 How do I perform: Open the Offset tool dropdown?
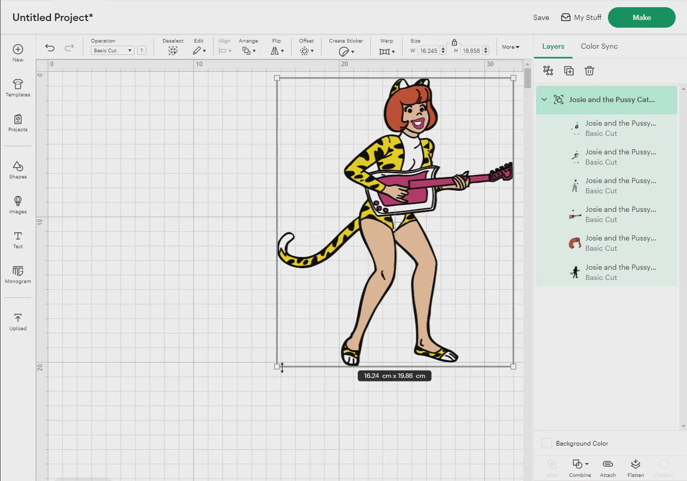pyautogui.click(x=307, y=51)
